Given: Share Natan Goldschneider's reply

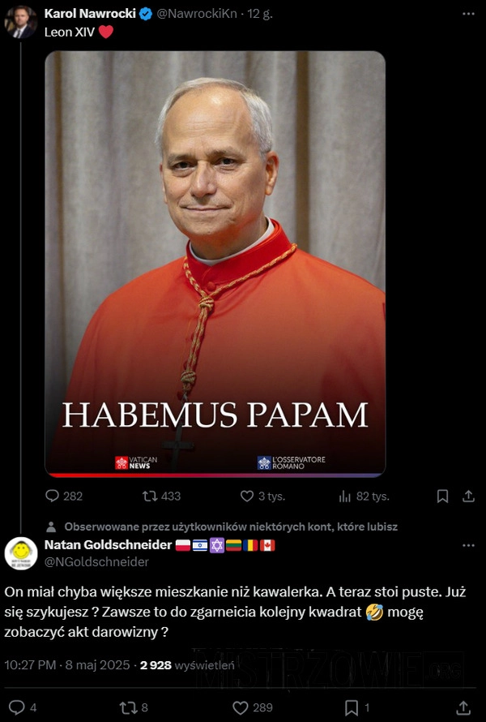Looking at the screenshot, I should (463, 707).
